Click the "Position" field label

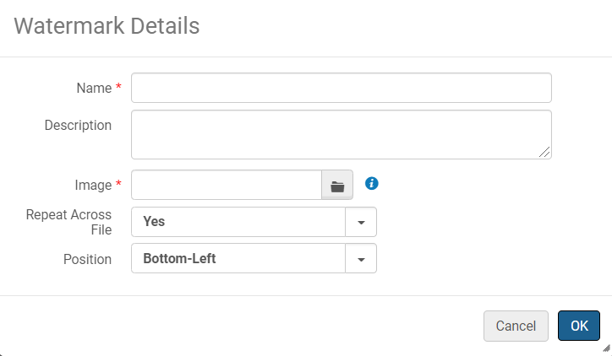tap(88, 259)
